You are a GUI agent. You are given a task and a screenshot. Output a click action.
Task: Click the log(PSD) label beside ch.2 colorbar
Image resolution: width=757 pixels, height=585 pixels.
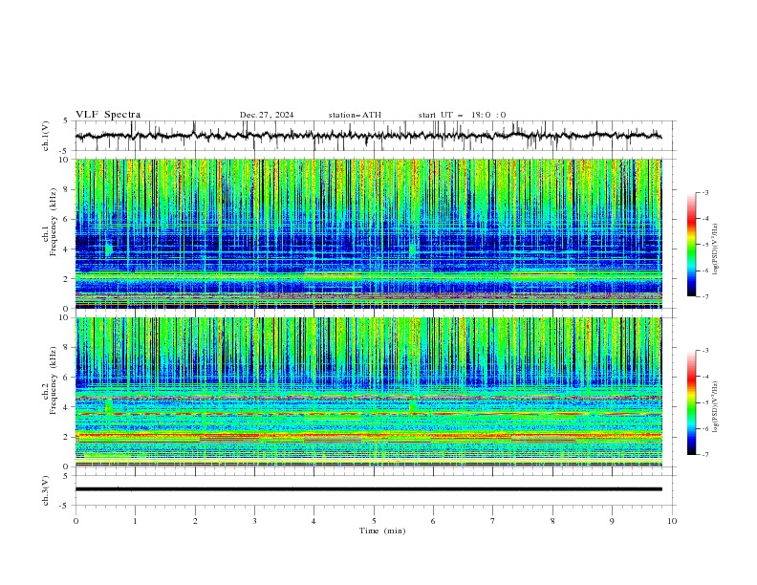point(716,407)
